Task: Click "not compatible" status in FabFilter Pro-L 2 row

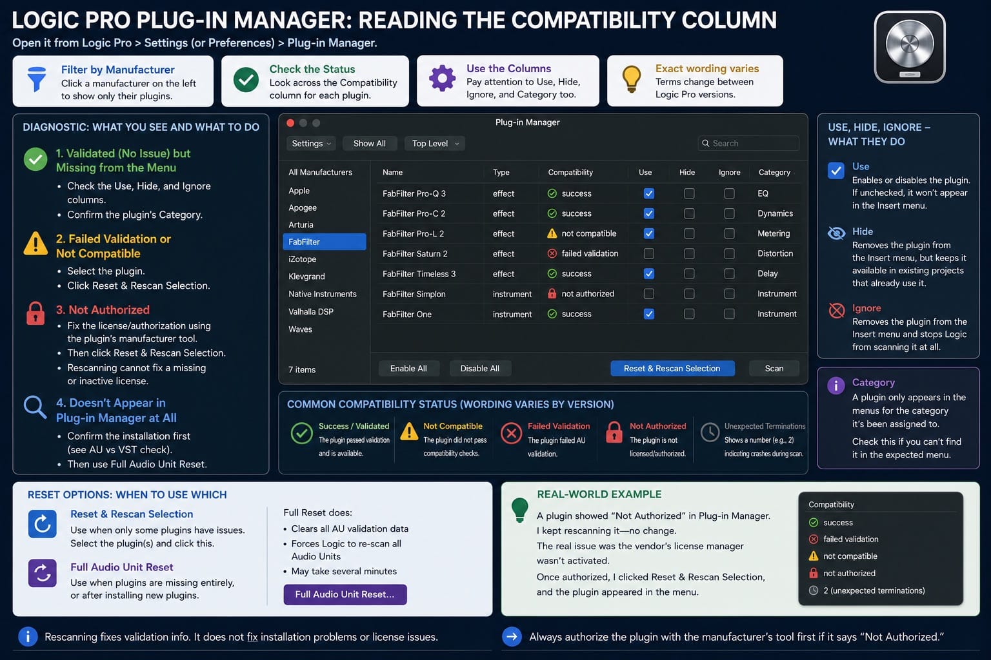Action: coord(589,233)
